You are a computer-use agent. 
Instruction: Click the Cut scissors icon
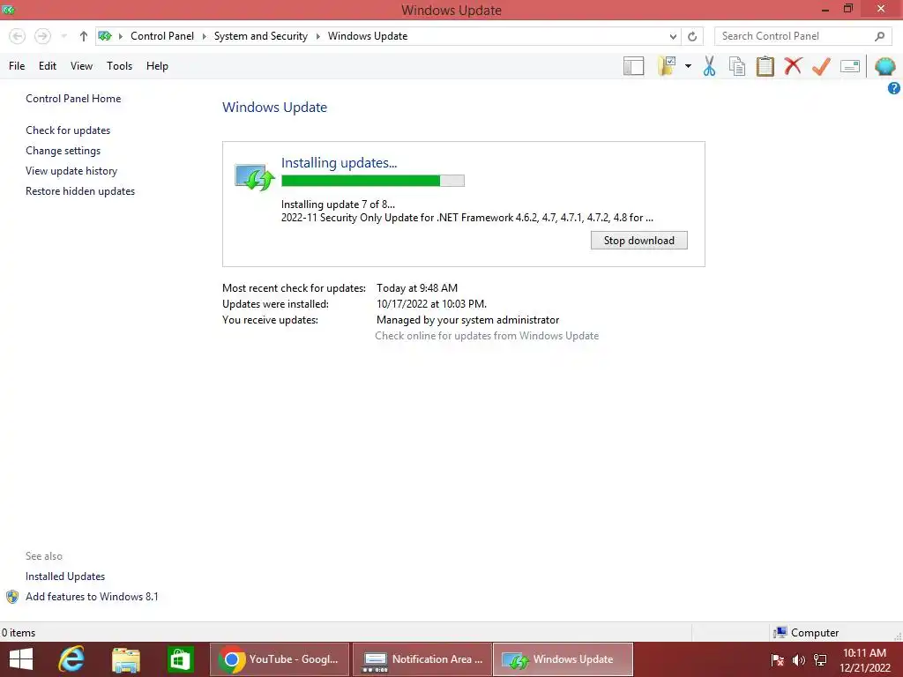[710, 66]
